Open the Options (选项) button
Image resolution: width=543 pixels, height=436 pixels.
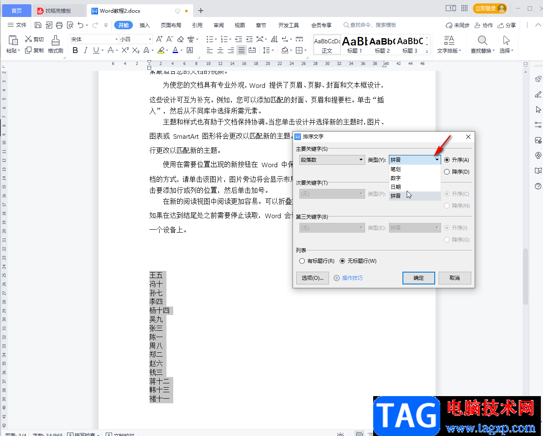(x=312, y=278)
